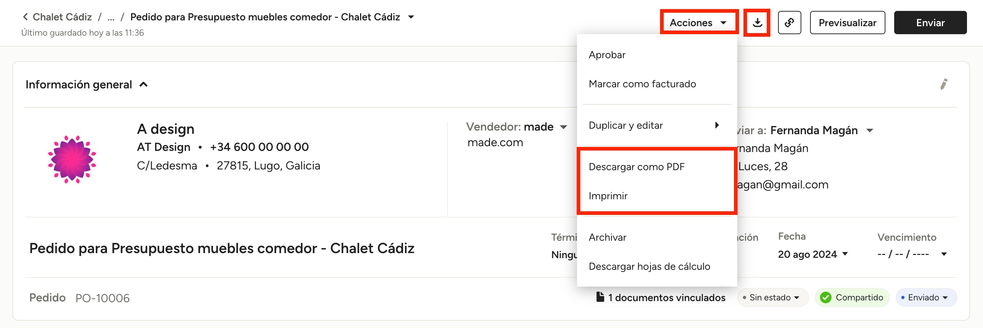Expand the Vendedor made dropdown

pos(563,127)
